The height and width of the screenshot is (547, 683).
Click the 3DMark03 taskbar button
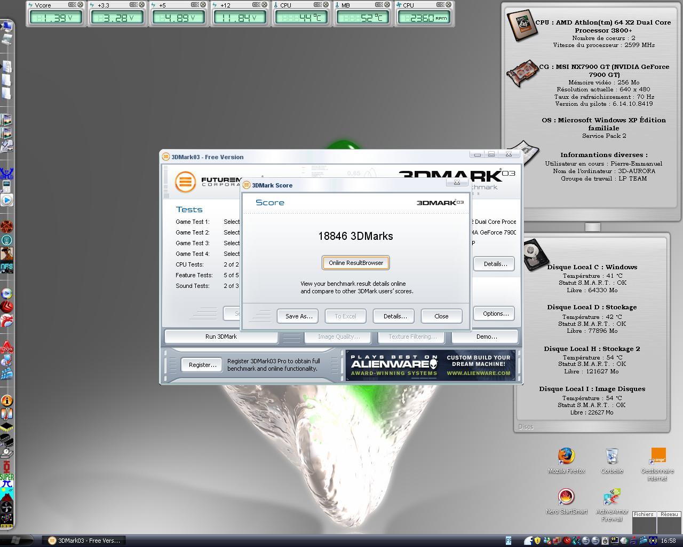[x=84, y=541]
